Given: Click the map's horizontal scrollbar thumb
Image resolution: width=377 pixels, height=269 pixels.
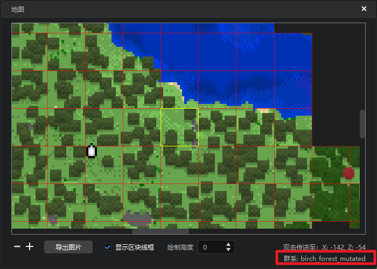Looking at the screenshot, I should point(160,231).
